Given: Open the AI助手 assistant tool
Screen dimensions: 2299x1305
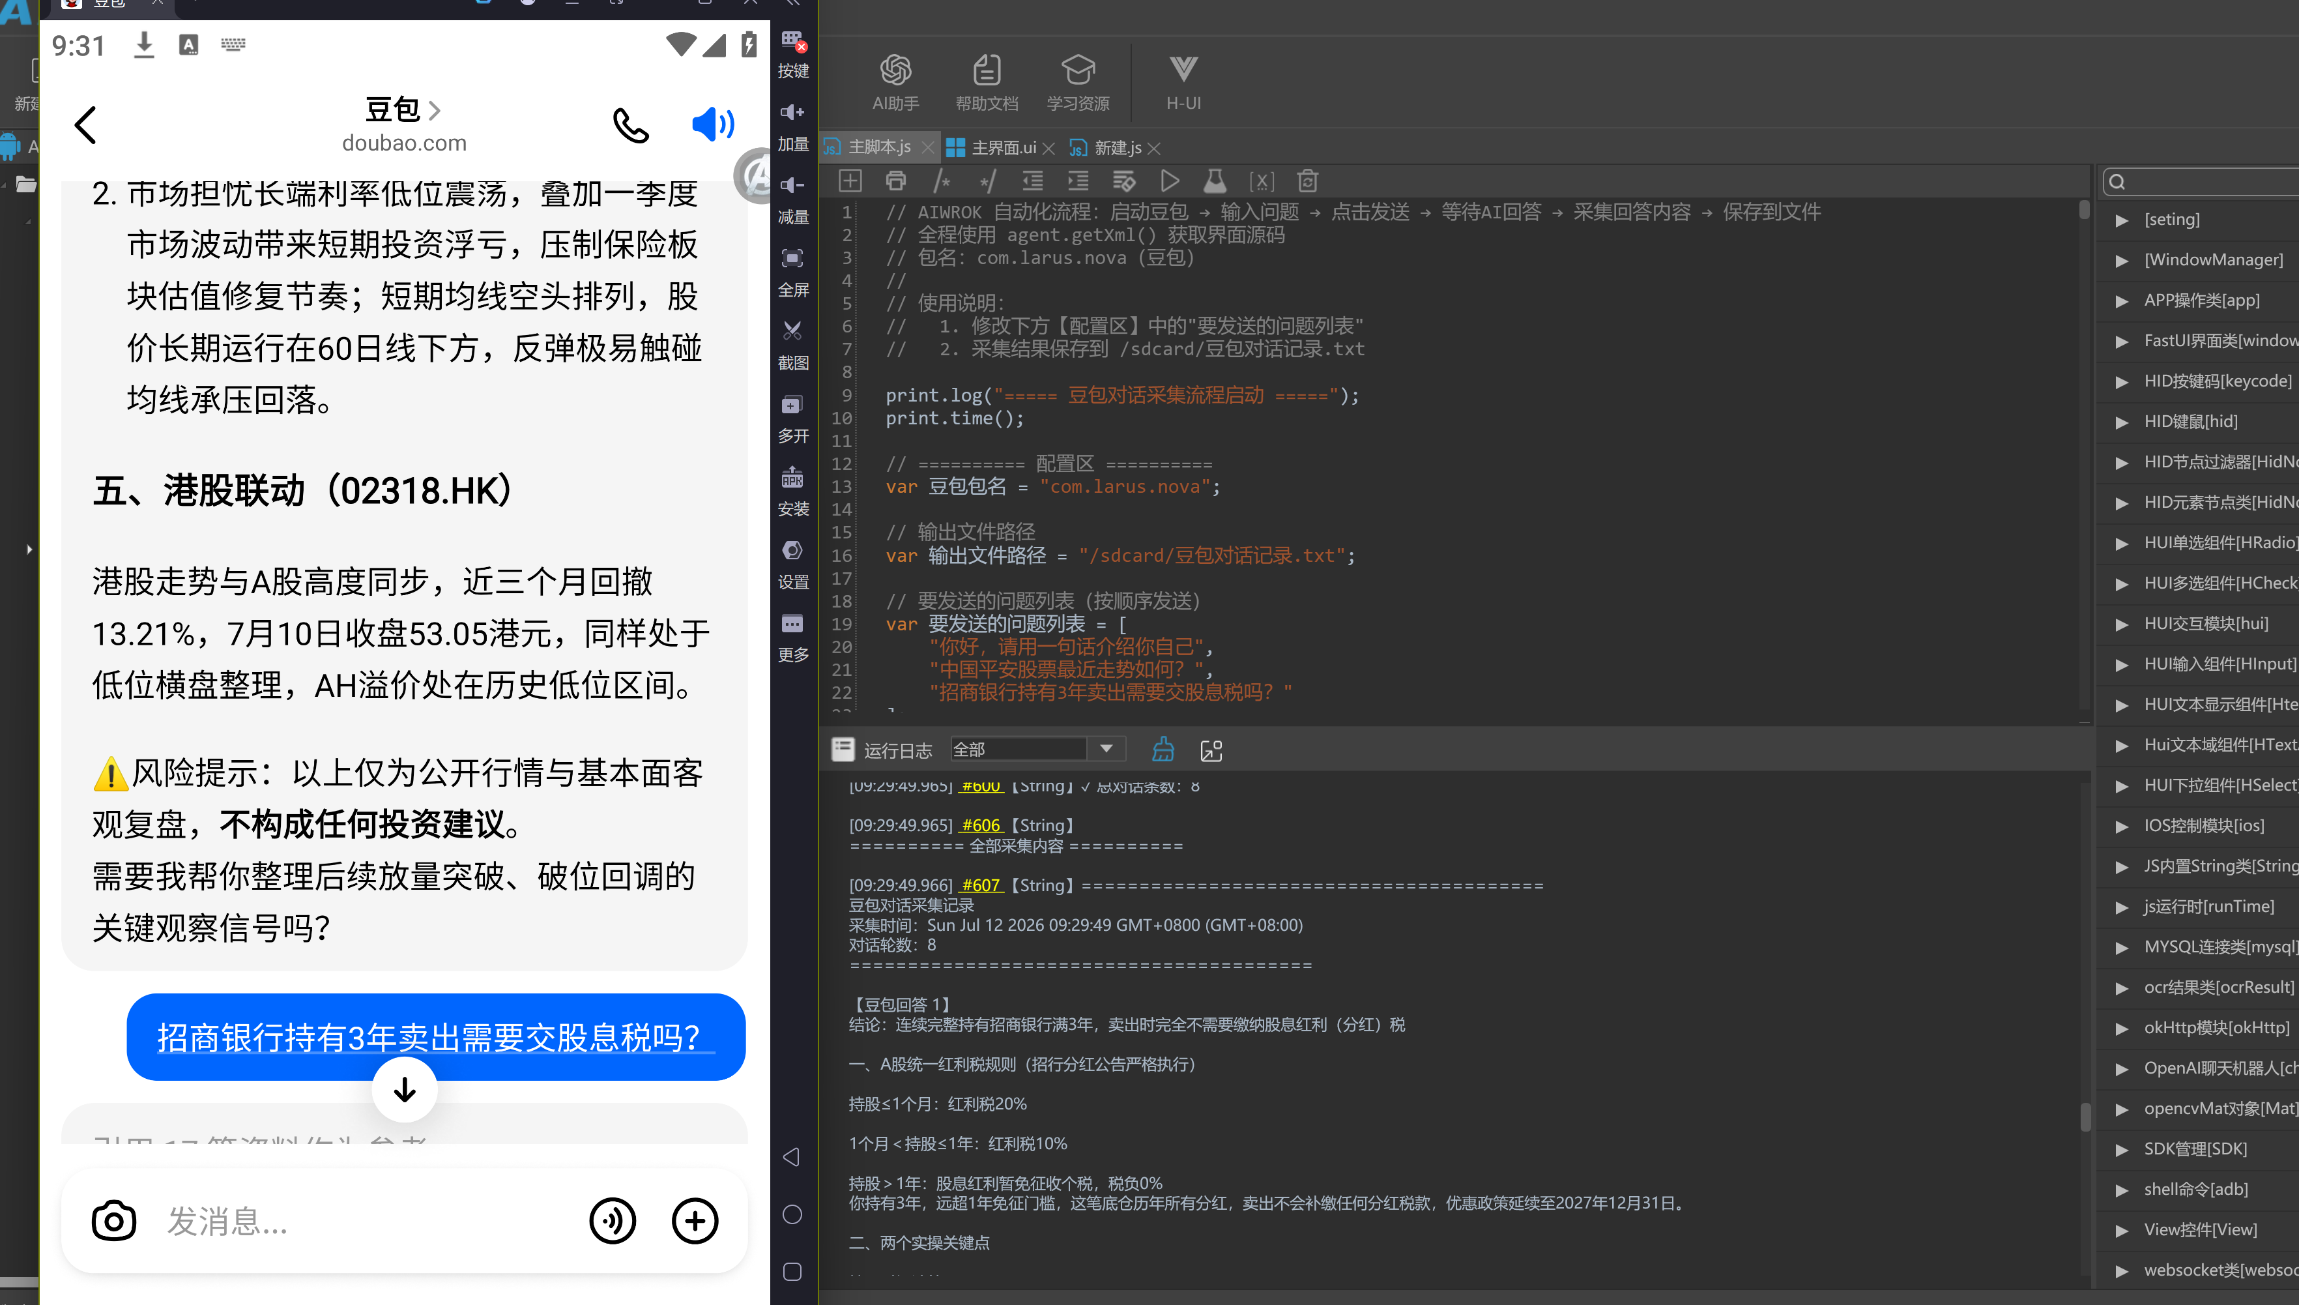Looking at the screenshot, I should pyautogui.click(x=895, y=82).
